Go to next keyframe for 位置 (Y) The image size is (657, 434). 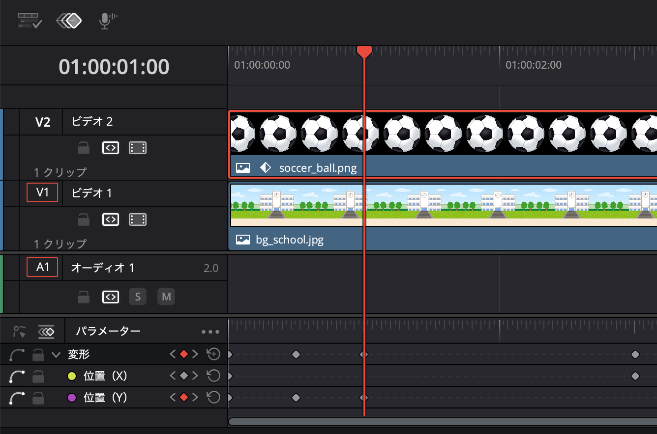pyautogui.click(x=195, y=398)
